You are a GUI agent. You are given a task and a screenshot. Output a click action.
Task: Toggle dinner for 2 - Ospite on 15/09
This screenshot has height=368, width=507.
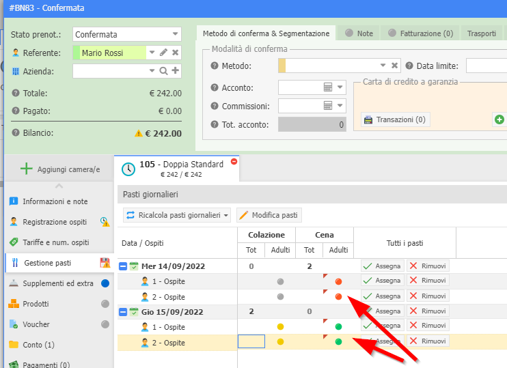click(338, 341)
